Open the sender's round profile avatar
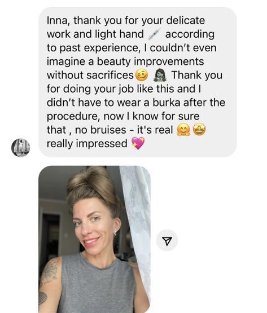267x313 pixels. point(20,148)
